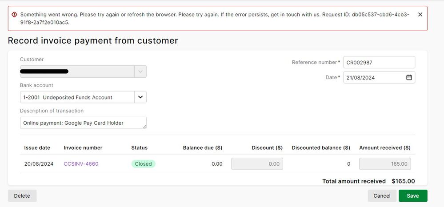Dismiss the error alert with the X
This screenshot has height=207, width=444.
coord(420,14)
